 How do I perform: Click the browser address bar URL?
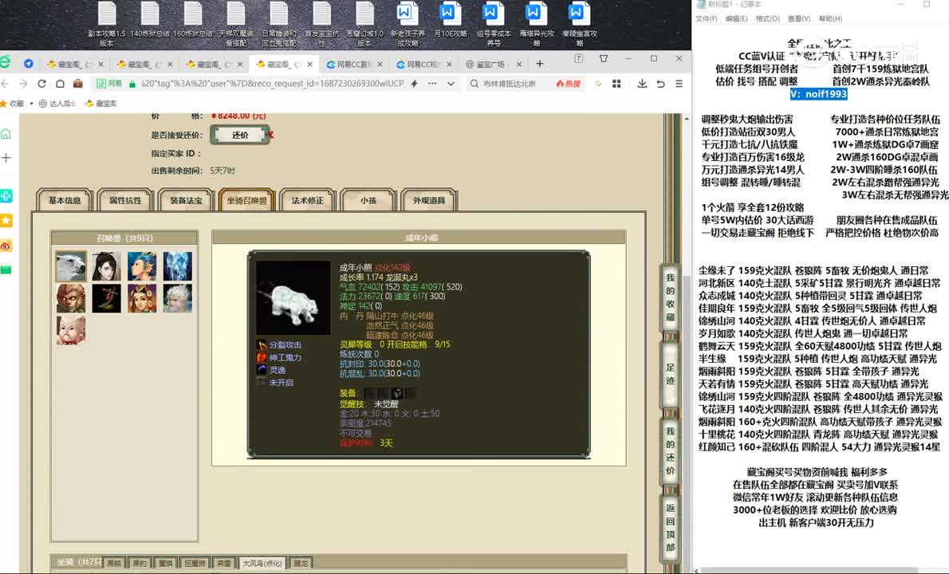coord(273,84)
